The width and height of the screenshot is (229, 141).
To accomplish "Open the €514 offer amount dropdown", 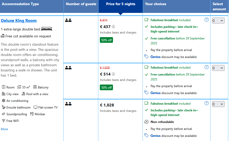I will pos(218,68).
